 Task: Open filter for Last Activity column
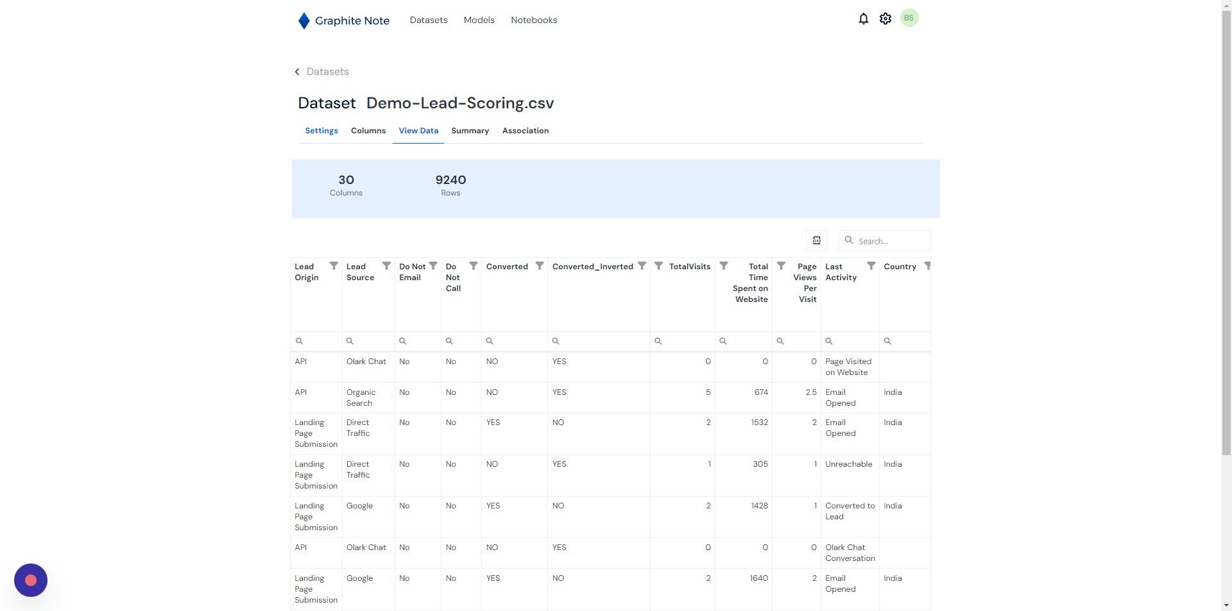(x=871, y=265)
